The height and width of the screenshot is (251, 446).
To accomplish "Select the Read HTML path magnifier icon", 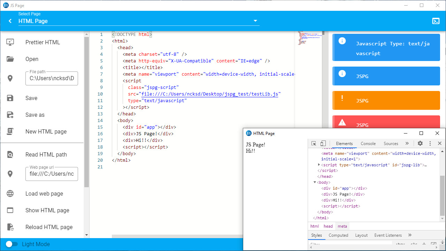I will 10,154.
